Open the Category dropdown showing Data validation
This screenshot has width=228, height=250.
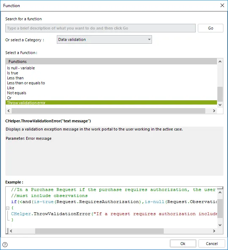pos(104,39)
